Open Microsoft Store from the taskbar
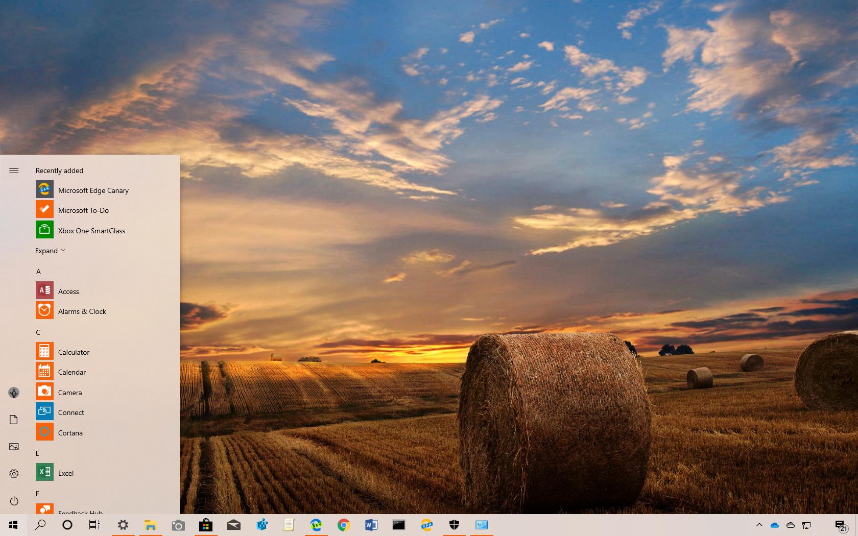The height and width of the screenshot is (536, 858). coord(206,525)
